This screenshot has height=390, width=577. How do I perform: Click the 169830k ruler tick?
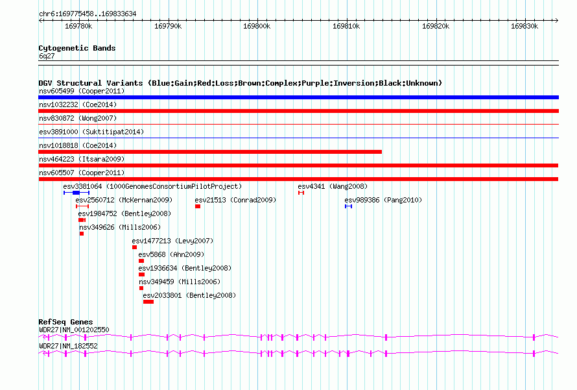(524, 26)
